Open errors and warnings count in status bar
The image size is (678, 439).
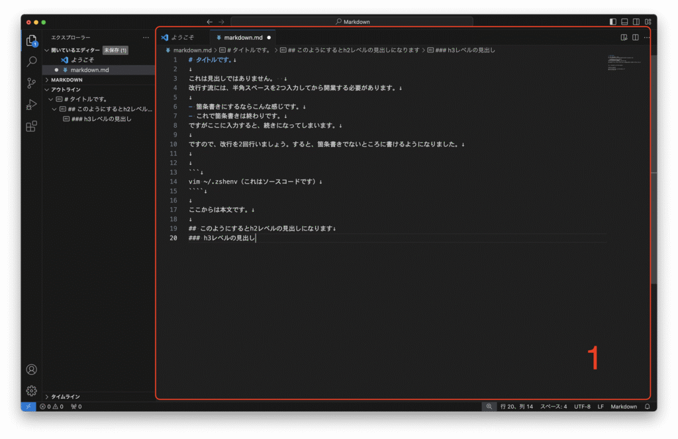[x=52, y=407]
